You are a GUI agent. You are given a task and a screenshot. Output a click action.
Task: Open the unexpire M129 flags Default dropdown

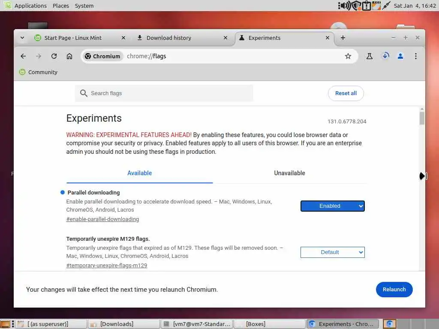point(332,252)
